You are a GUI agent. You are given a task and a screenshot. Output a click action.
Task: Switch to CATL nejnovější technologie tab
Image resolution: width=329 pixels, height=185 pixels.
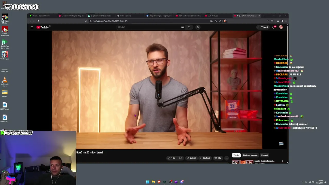189,16
